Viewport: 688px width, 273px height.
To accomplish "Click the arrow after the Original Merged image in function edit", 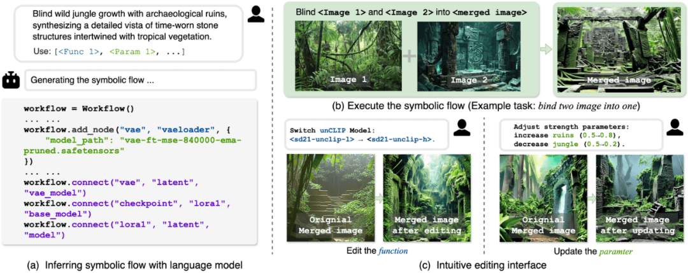I will (x=378, y=199).
